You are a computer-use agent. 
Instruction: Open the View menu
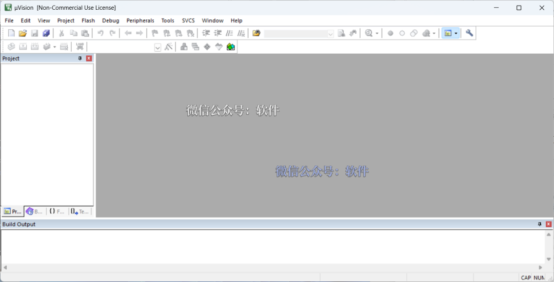point(44,20)
